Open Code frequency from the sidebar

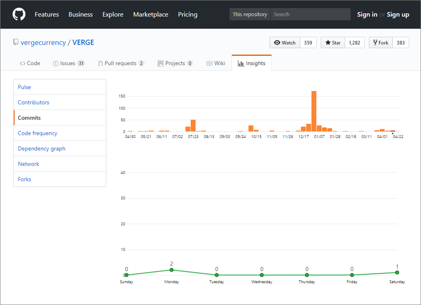[38, 133]
